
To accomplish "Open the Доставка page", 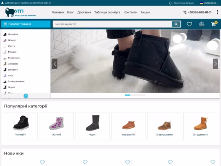I will [x=84, y=12].
